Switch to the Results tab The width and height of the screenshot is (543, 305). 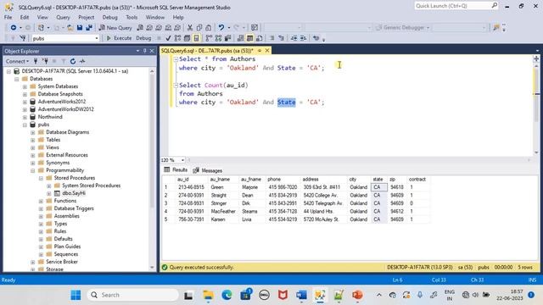click(x=176, y=169)
